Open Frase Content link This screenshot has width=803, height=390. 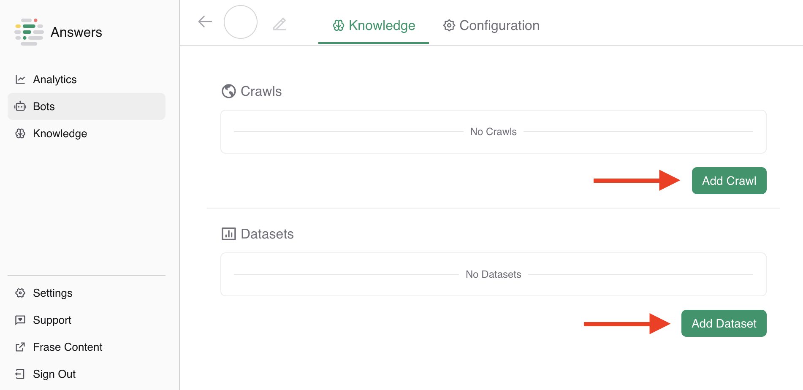68,347
